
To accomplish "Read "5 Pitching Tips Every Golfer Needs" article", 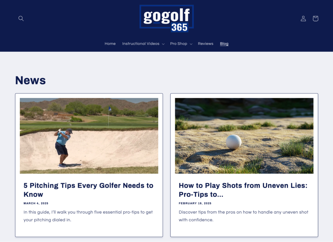I will (88, 190).
